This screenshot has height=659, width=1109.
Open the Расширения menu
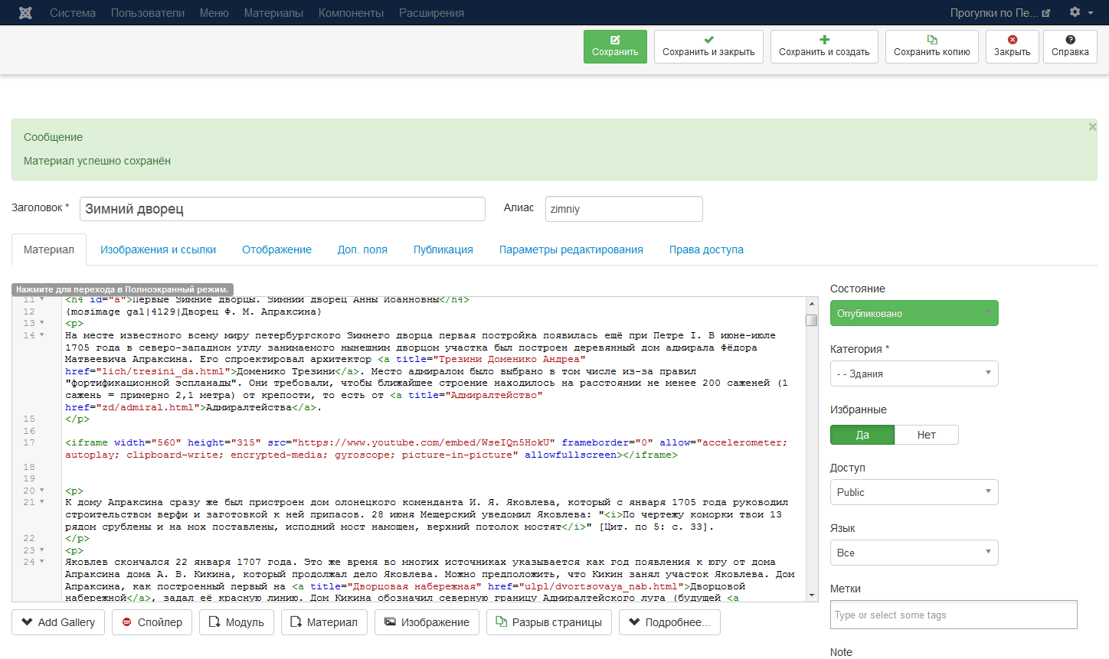click(x=431, y=13)
